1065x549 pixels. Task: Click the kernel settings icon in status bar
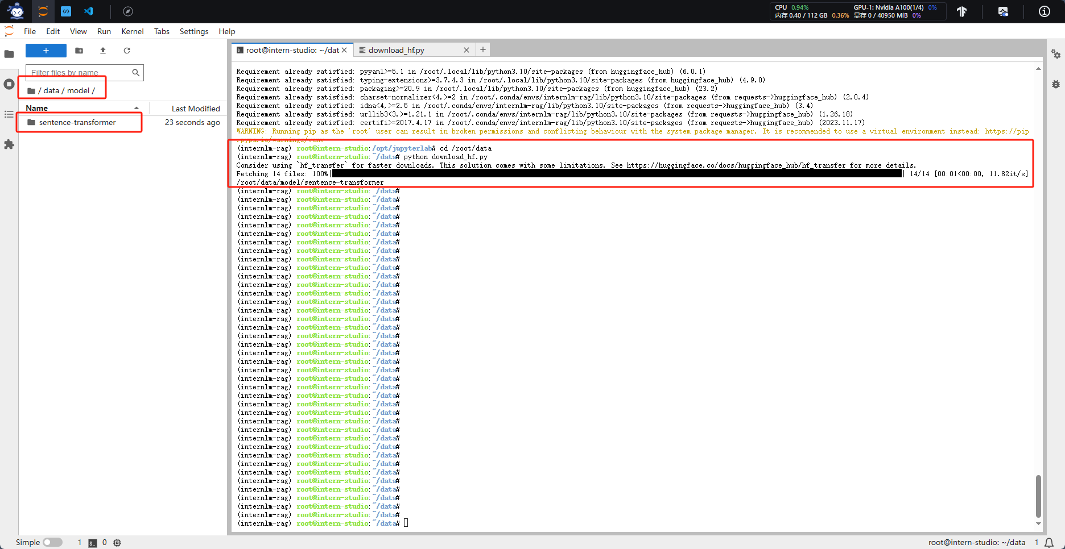pos(117,543)
